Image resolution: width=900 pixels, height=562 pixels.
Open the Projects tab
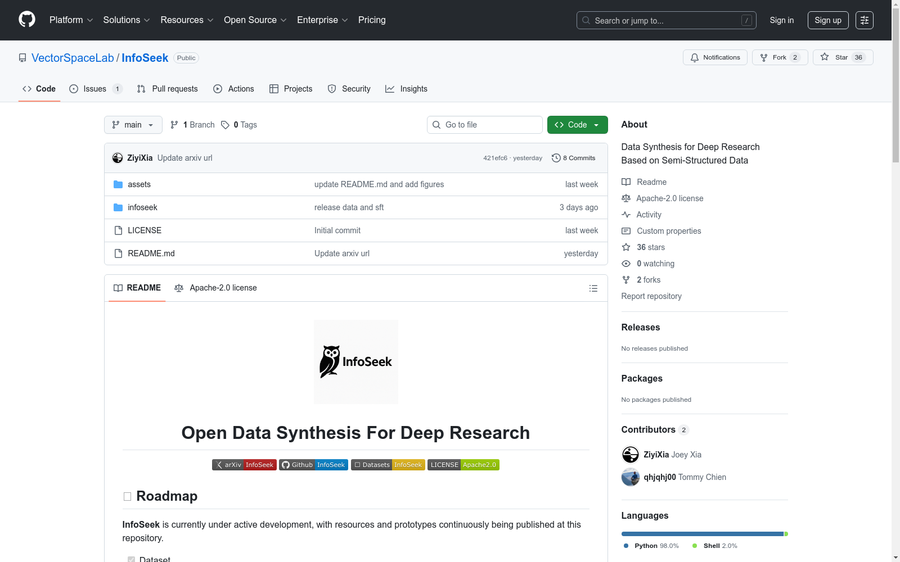pos(291,89)
